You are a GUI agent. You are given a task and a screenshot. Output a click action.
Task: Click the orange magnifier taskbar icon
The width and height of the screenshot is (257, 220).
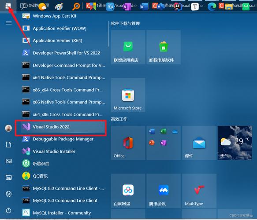(x=76, y=7)
